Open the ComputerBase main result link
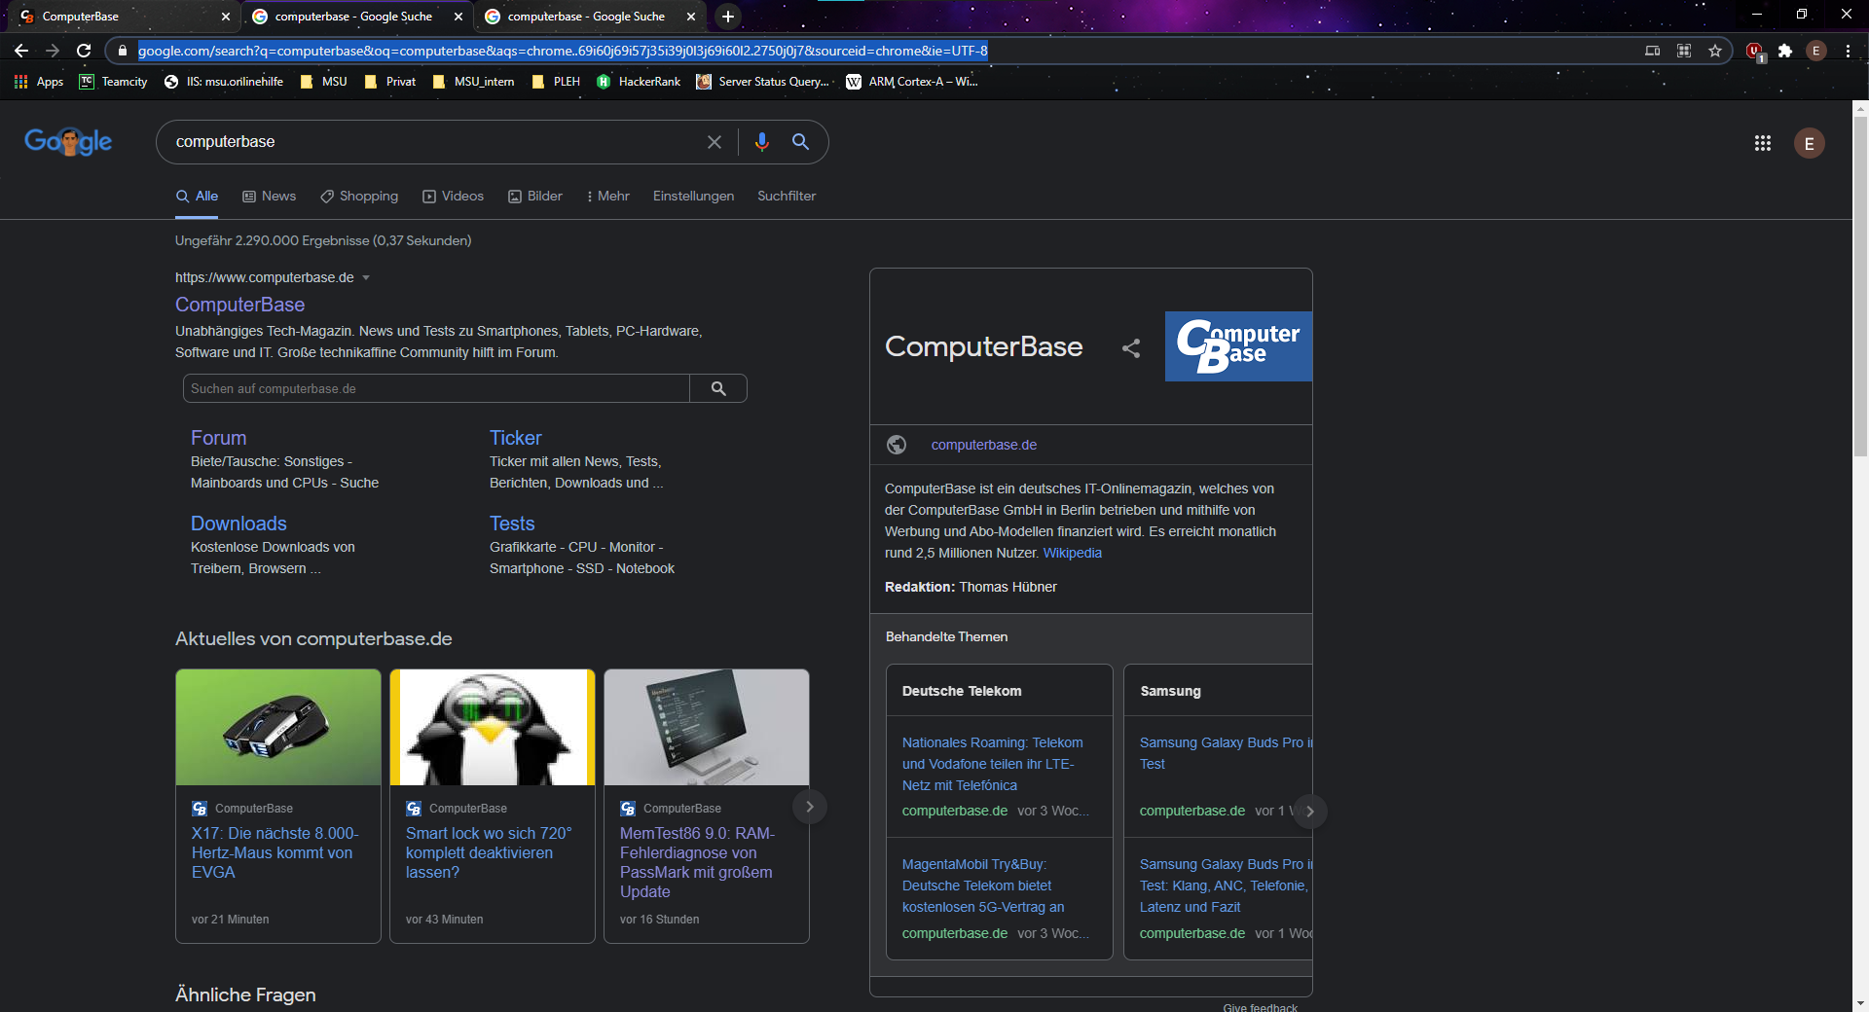The width and height of the screenshot is (1869, 1012). (239, 305)
